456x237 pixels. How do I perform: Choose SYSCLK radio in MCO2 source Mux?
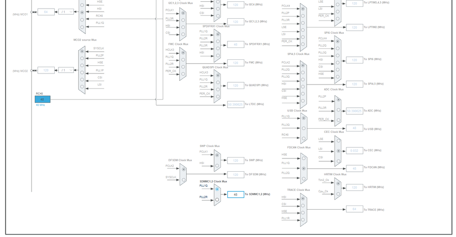82,51
